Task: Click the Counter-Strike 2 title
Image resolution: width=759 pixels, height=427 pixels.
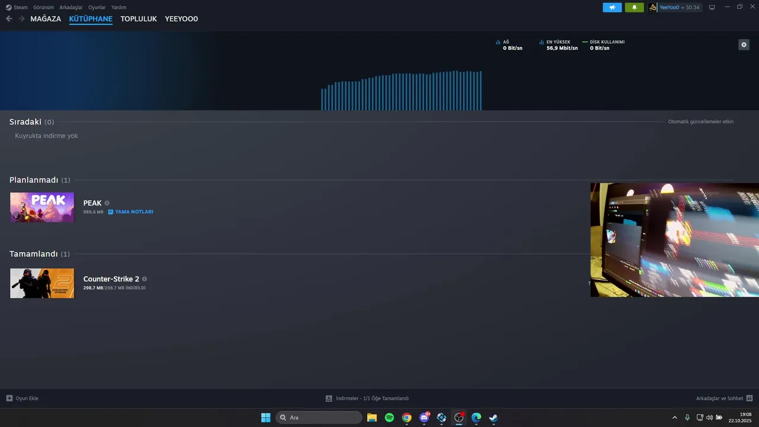Action: tap(111, 279)
